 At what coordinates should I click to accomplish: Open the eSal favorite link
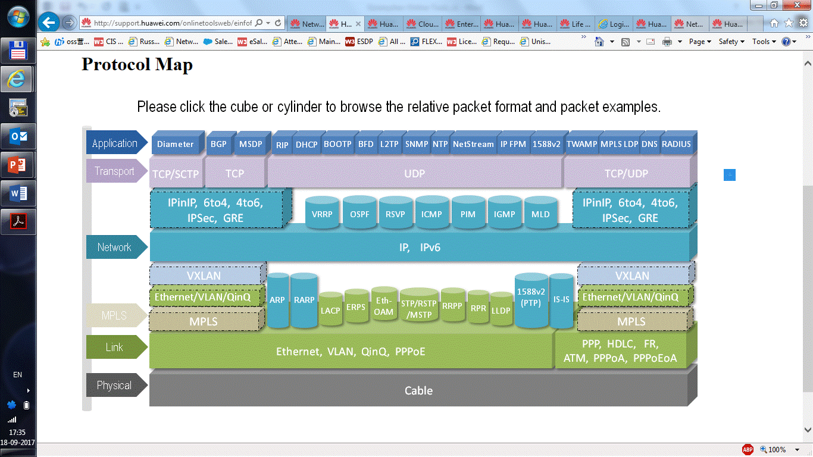click(252, 42)
